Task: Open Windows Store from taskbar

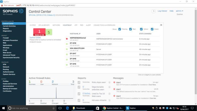Action: click(97, 108)
